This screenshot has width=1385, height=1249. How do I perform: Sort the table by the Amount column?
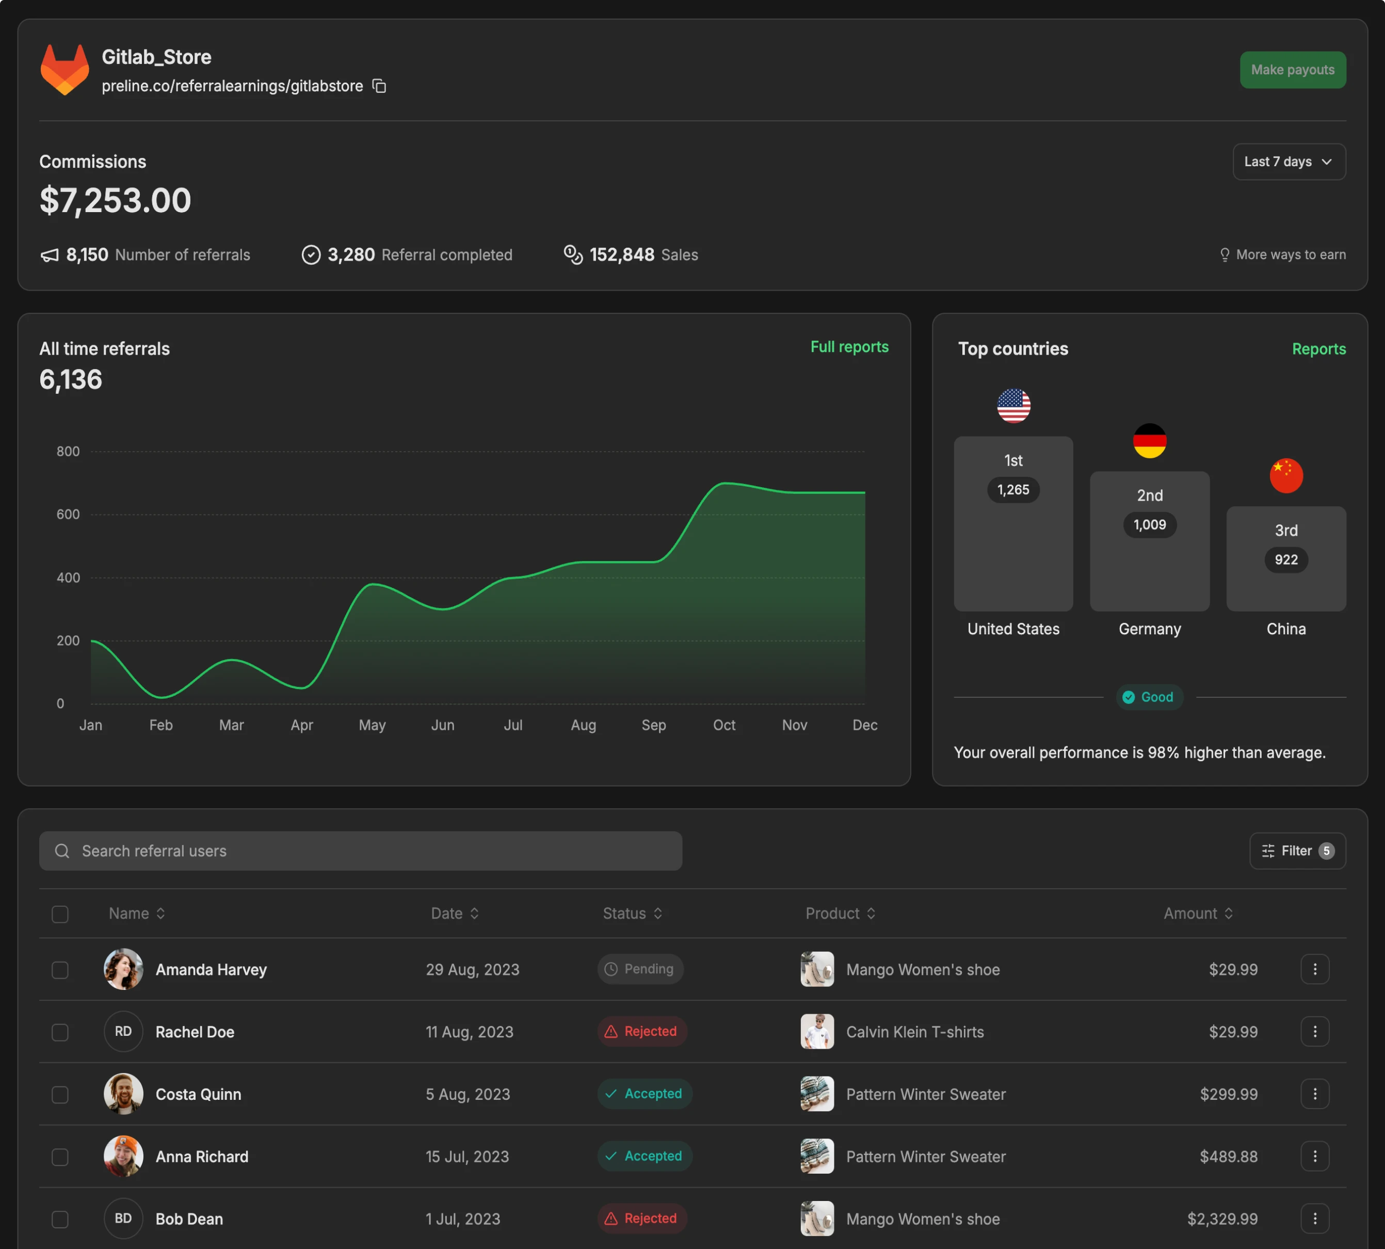click(x=1197, y=914)
